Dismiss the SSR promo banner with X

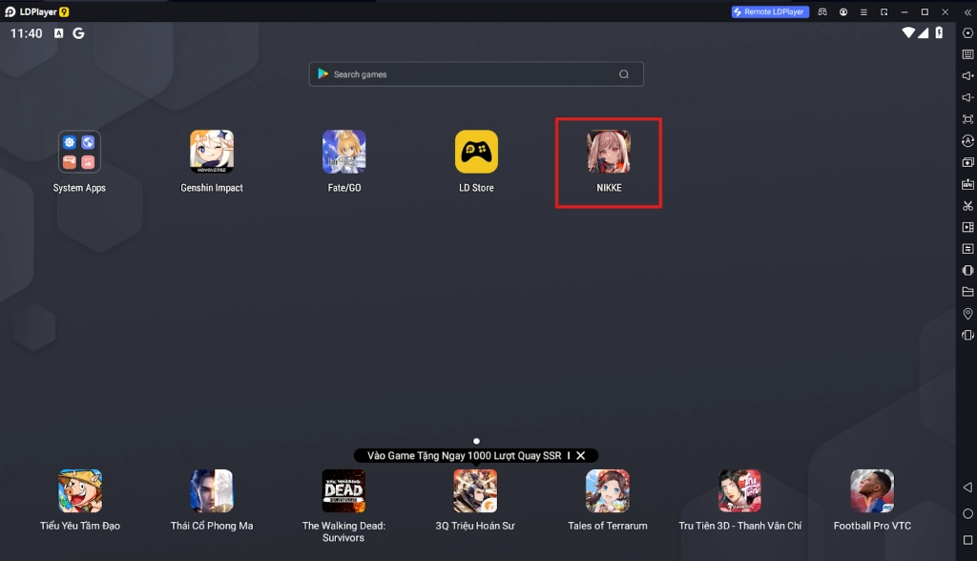pos(581,456)
